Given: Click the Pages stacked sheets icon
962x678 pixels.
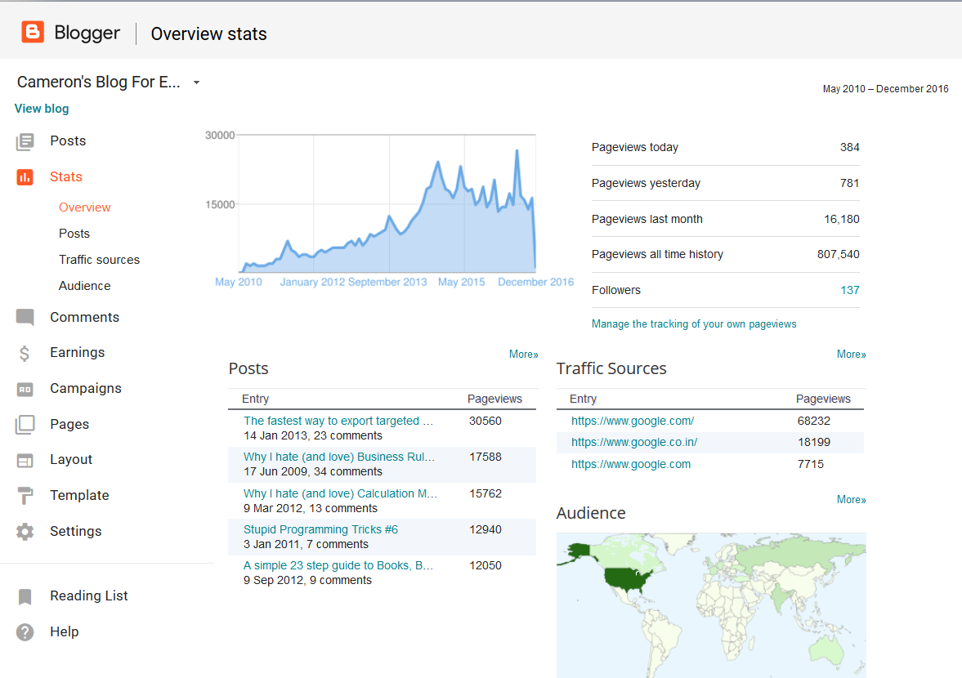Looking at the screenshot, I should coord(25,425).
